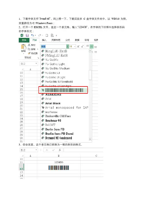The width and height of the screenshot is (143, 203).
Task: Select the PMingLiU-ExtB font
Action: (65, 56)
